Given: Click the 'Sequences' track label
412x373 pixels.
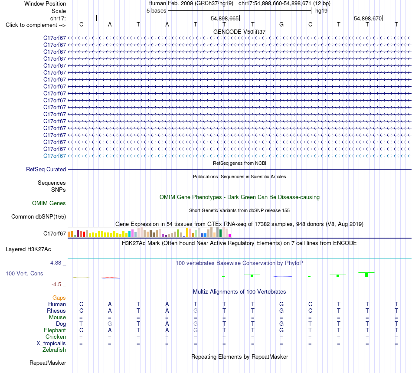Looking at the screenshot, I should tap(52, 183).
